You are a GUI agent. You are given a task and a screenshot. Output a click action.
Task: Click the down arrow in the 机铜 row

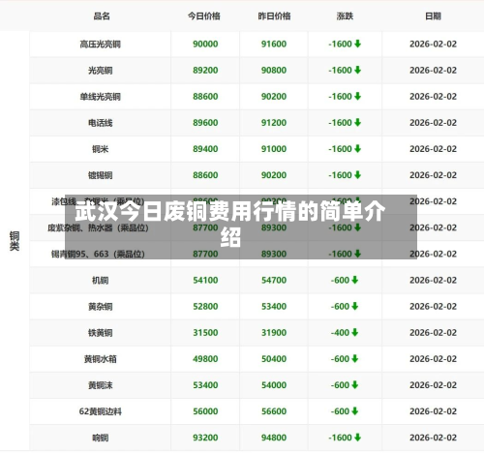click(x=354, y=280)
